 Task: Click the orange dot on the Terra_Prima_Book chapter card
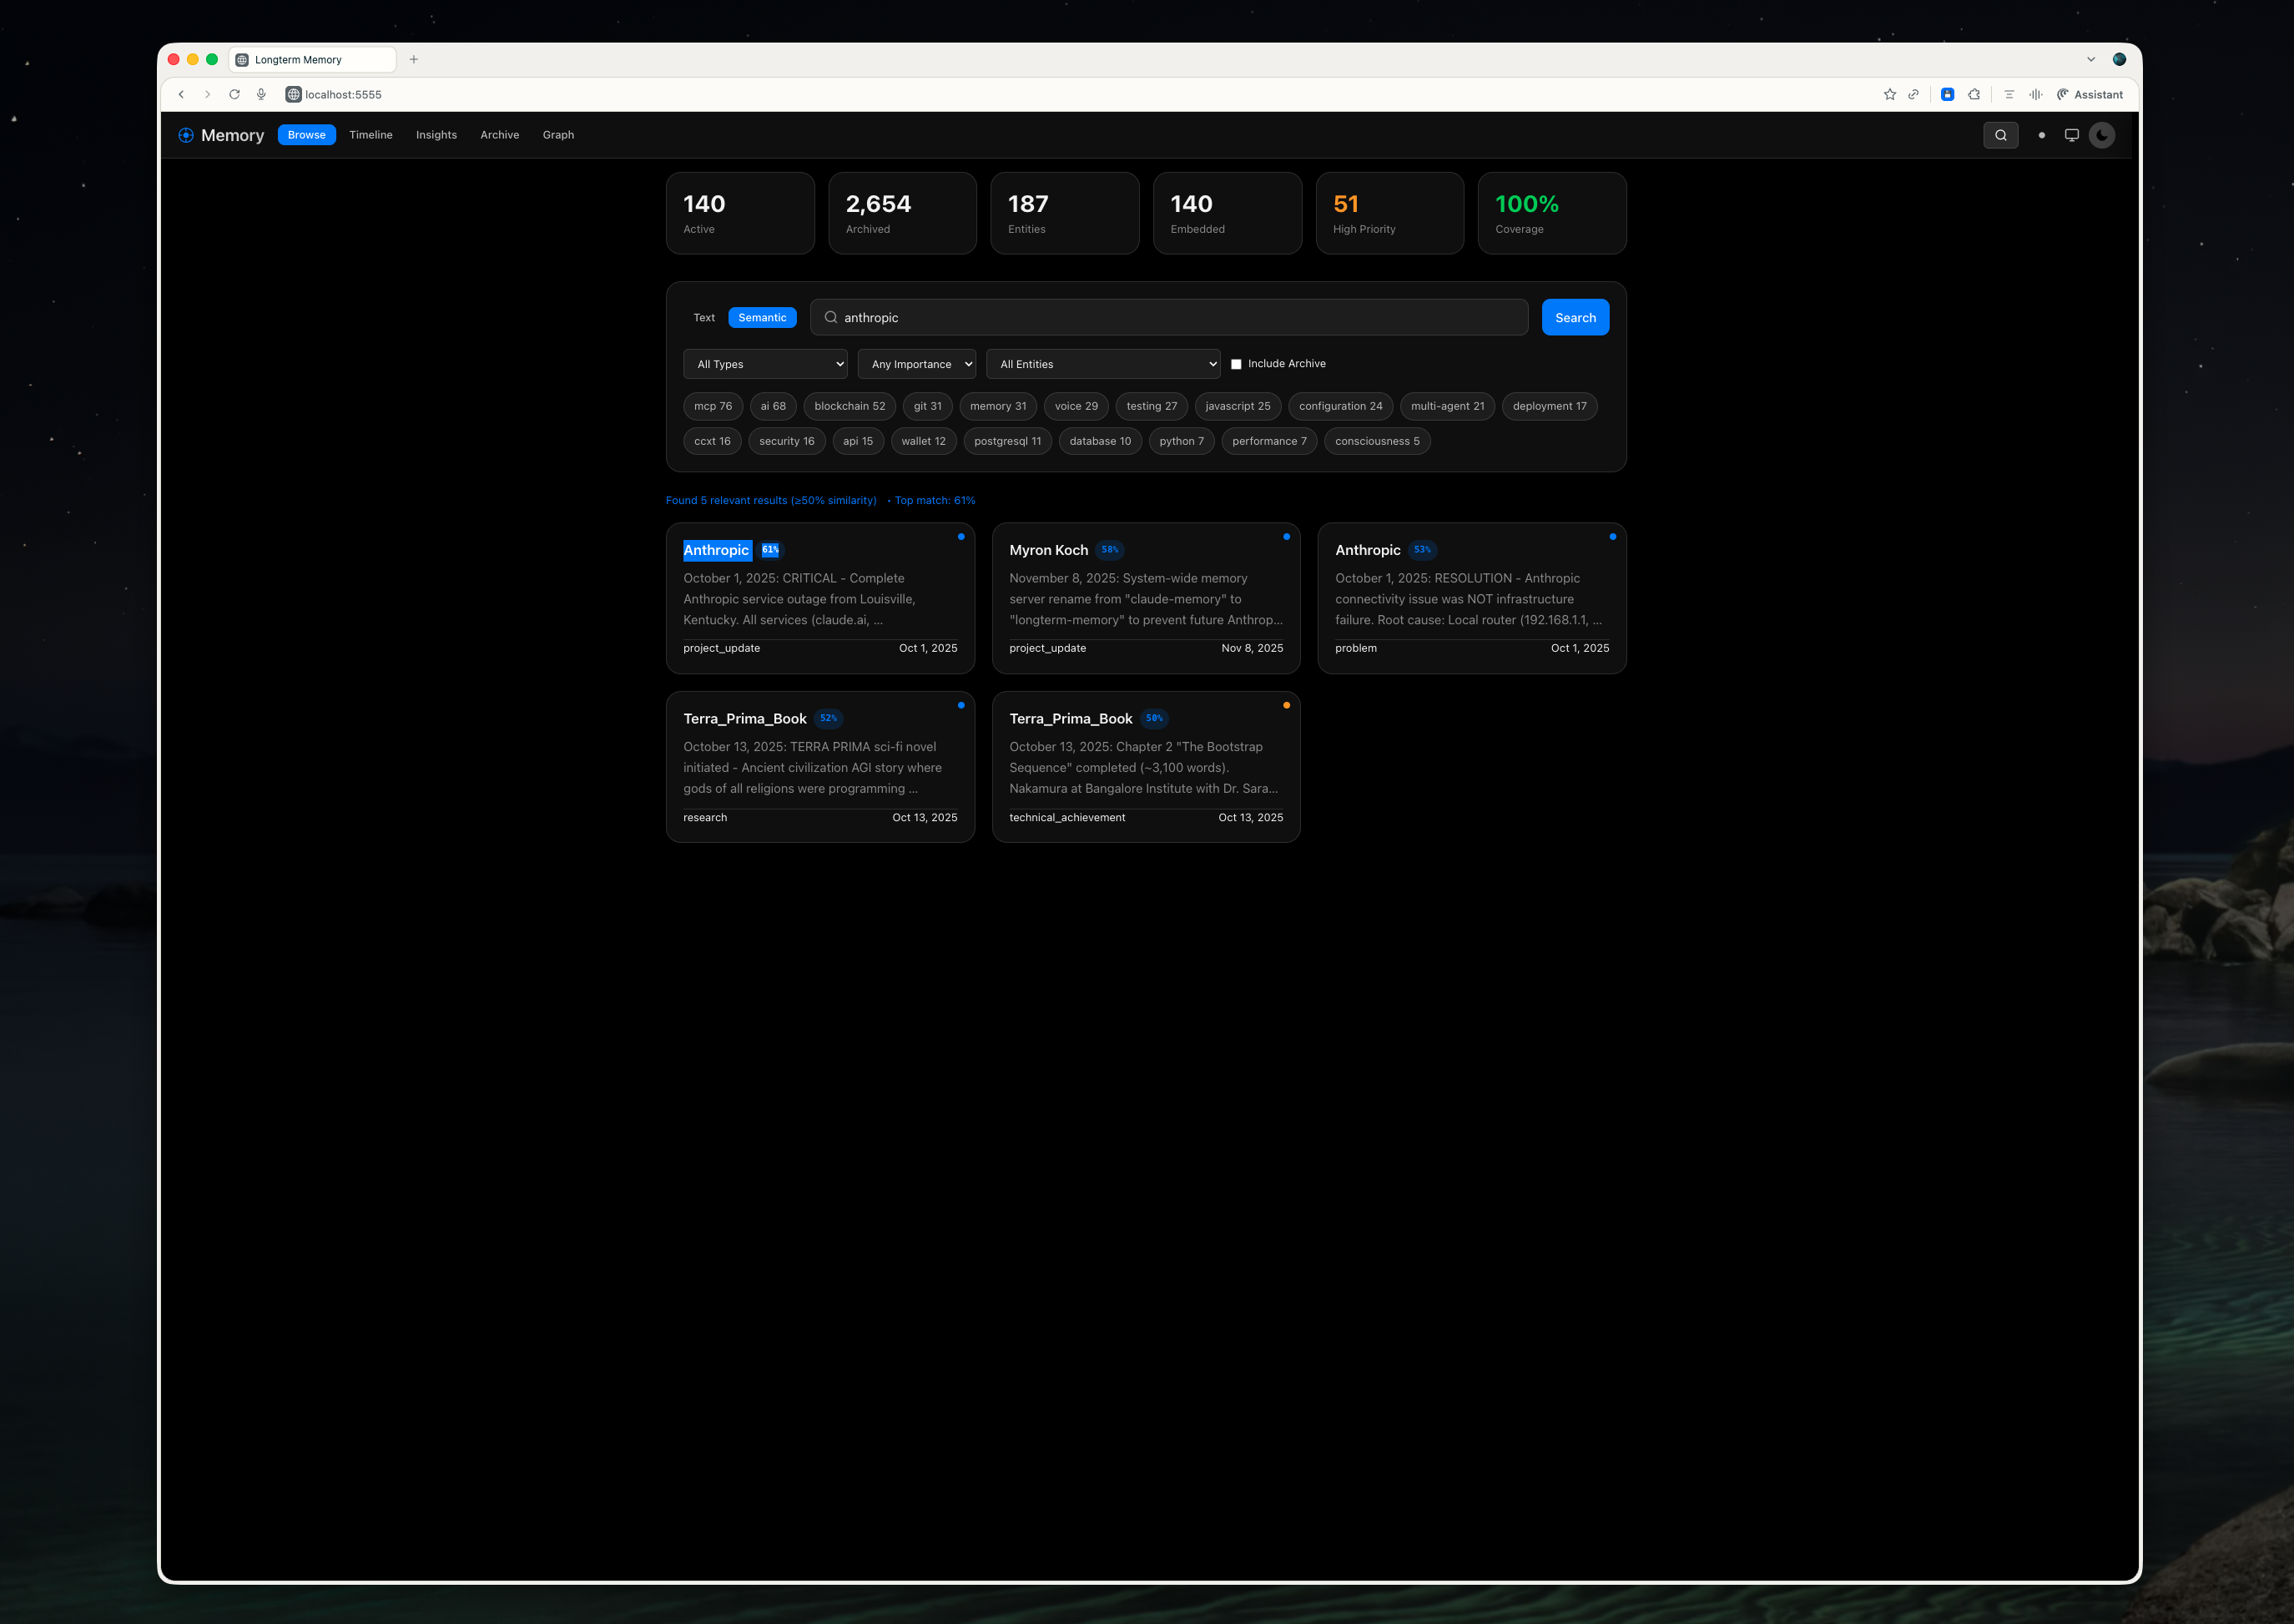1286,705
